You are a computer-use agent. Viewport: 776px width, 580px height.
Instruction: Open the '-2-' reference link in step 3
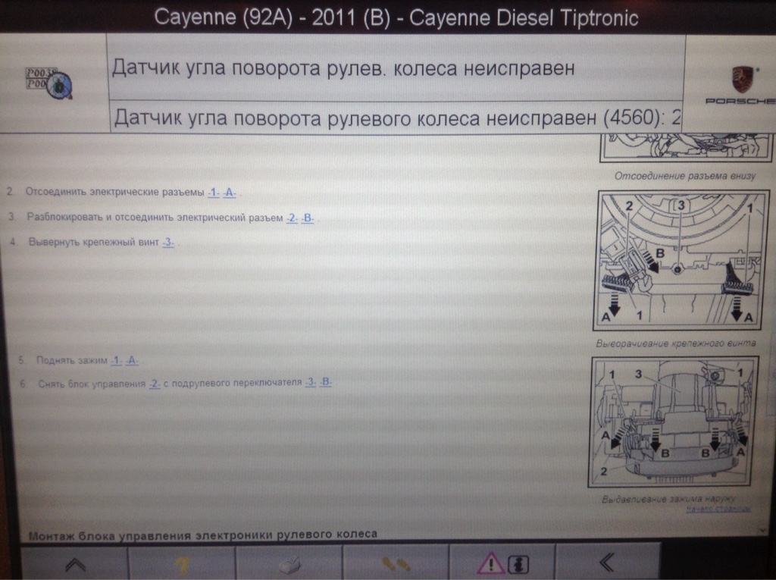tap(292, 218)
